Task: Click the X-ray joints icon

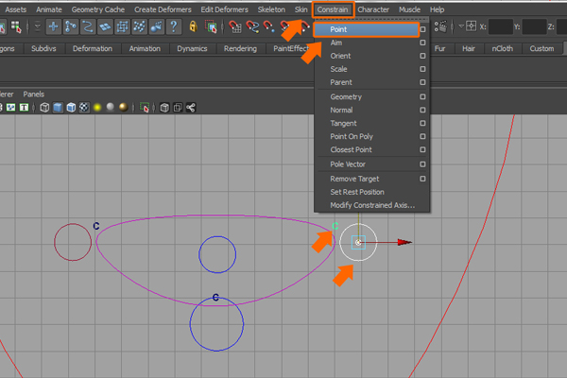Action: (x=191, y=108)
